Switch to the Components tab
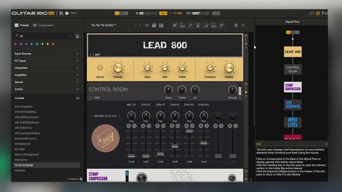 (43, 25)
